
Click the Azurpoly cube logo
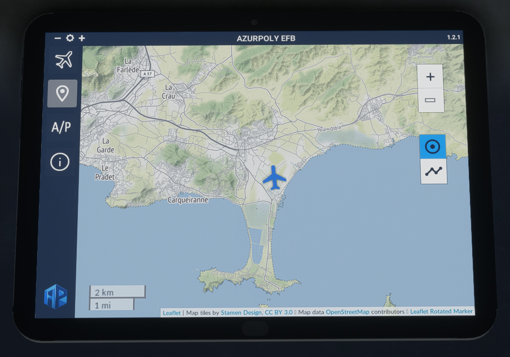pos(56,296)
